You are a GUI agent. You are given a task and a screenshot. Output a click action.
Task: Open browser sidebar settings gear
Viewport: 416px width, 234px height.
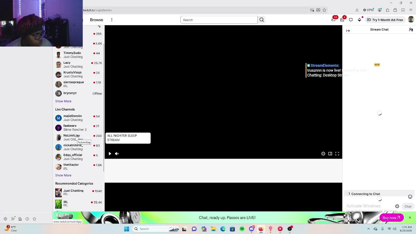pyautogui.click(x=5, y=219)
